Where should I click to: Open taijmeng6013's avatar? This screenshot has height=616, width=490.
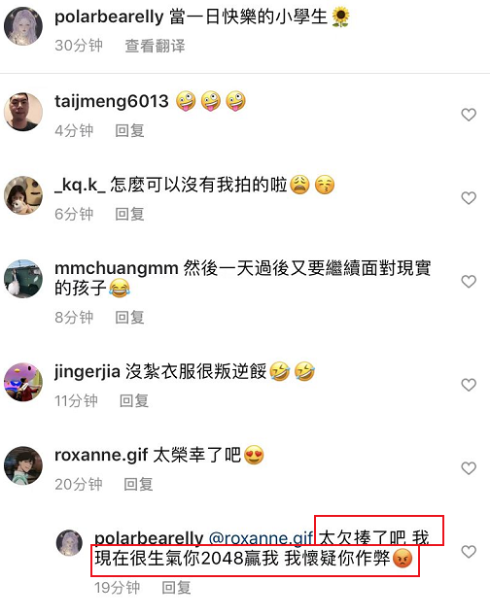[23, 112]
